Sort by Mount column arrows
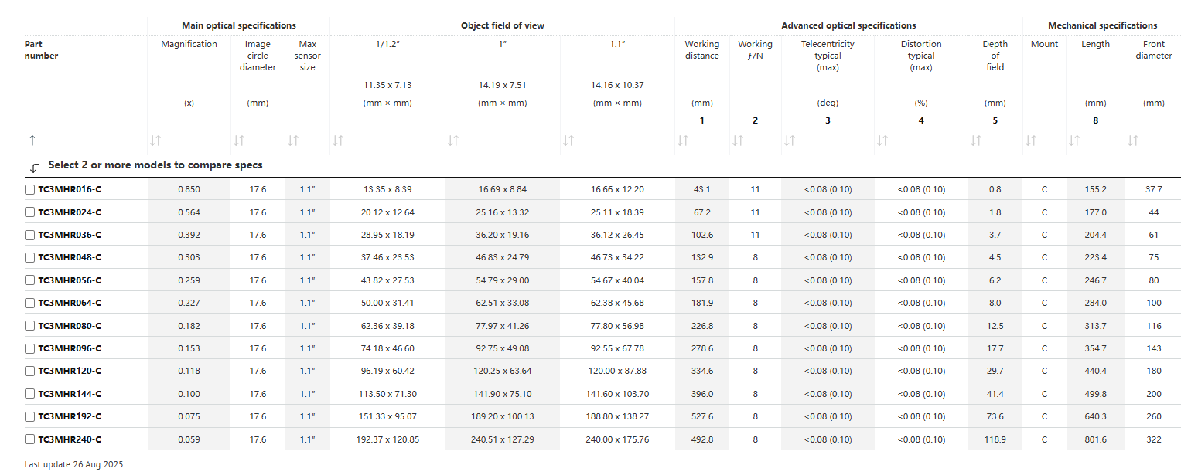The height and width of the screenshot is (475, 1181). [x=1030, y=141]
